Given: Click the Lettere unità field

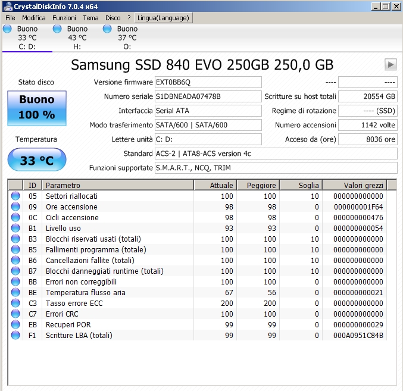Looking at the screenshot, I should pos(208,139).
